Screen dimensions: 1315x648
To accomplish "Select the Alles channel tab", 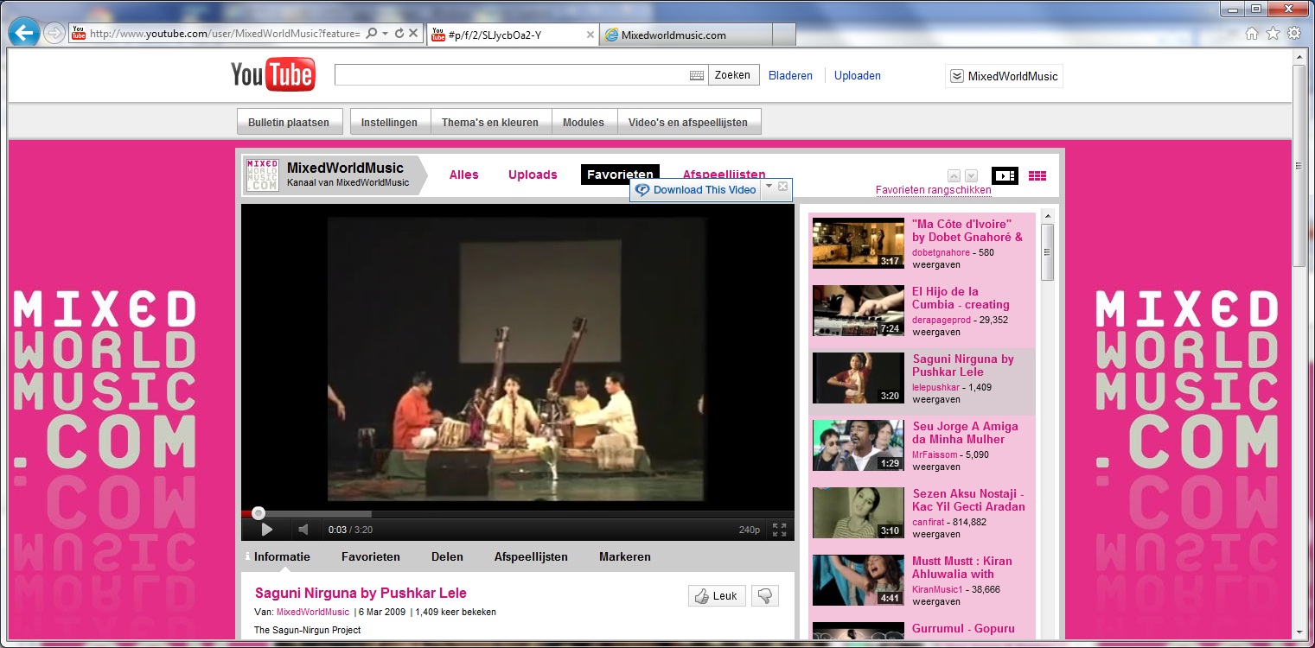I will [464, 175].
